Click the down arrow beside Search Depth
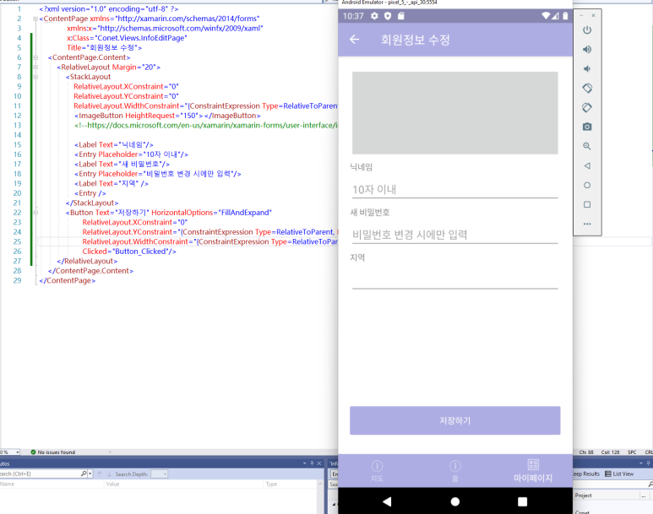Image resolution: width=653 pixels, height=514 pixels. click(x=109, y=473)
